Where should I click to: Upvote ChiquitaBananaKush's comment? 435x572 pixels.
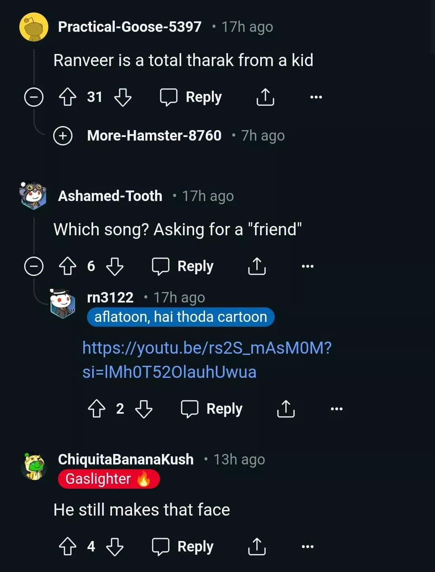pyautogui.click(x=67, y=547)
